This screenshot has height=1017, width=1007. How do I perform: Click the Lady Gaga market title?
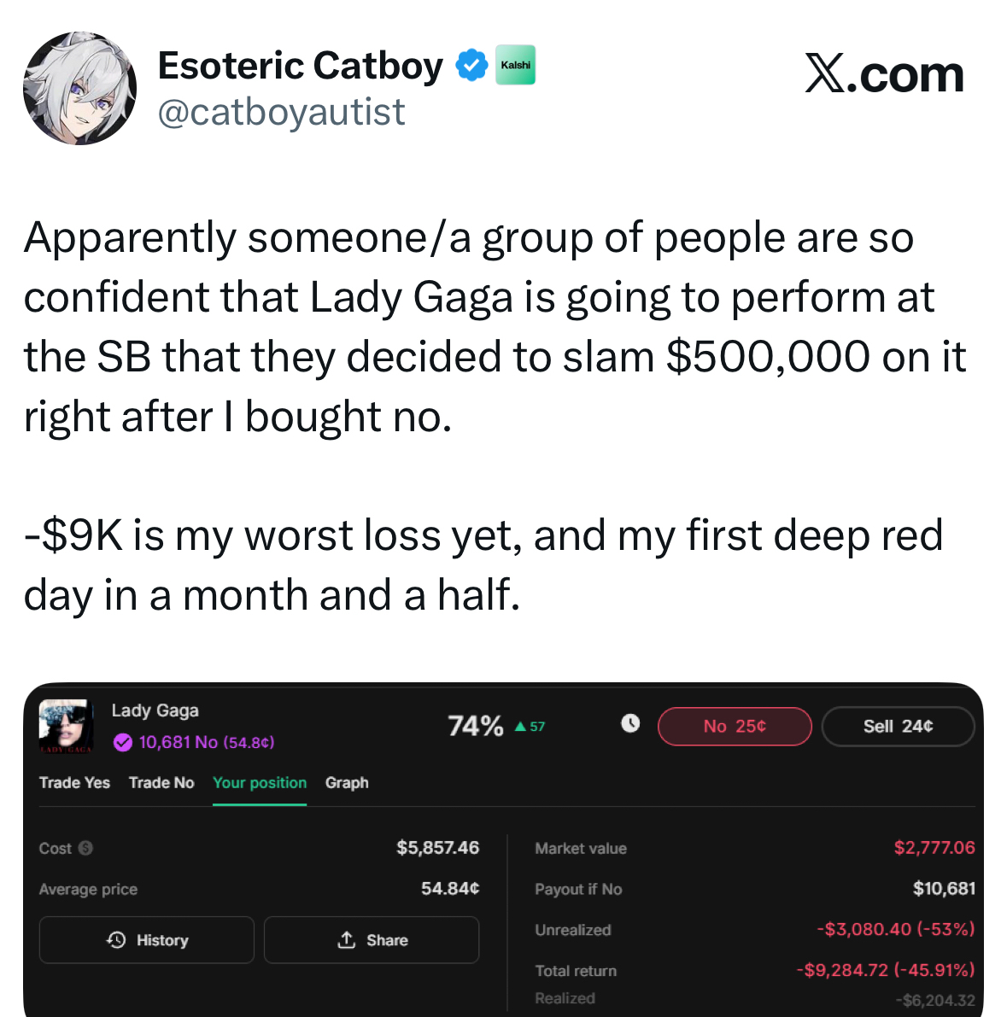(x=155, y=710)
